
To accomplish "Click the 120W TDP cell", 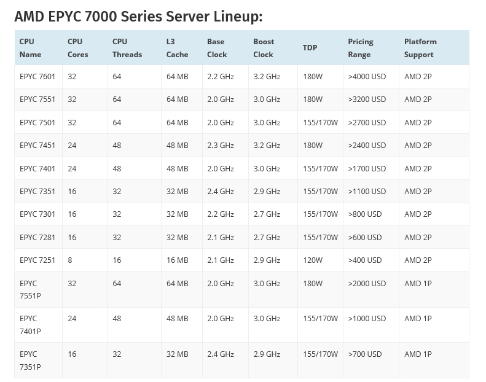I will (x=313, y=260).
